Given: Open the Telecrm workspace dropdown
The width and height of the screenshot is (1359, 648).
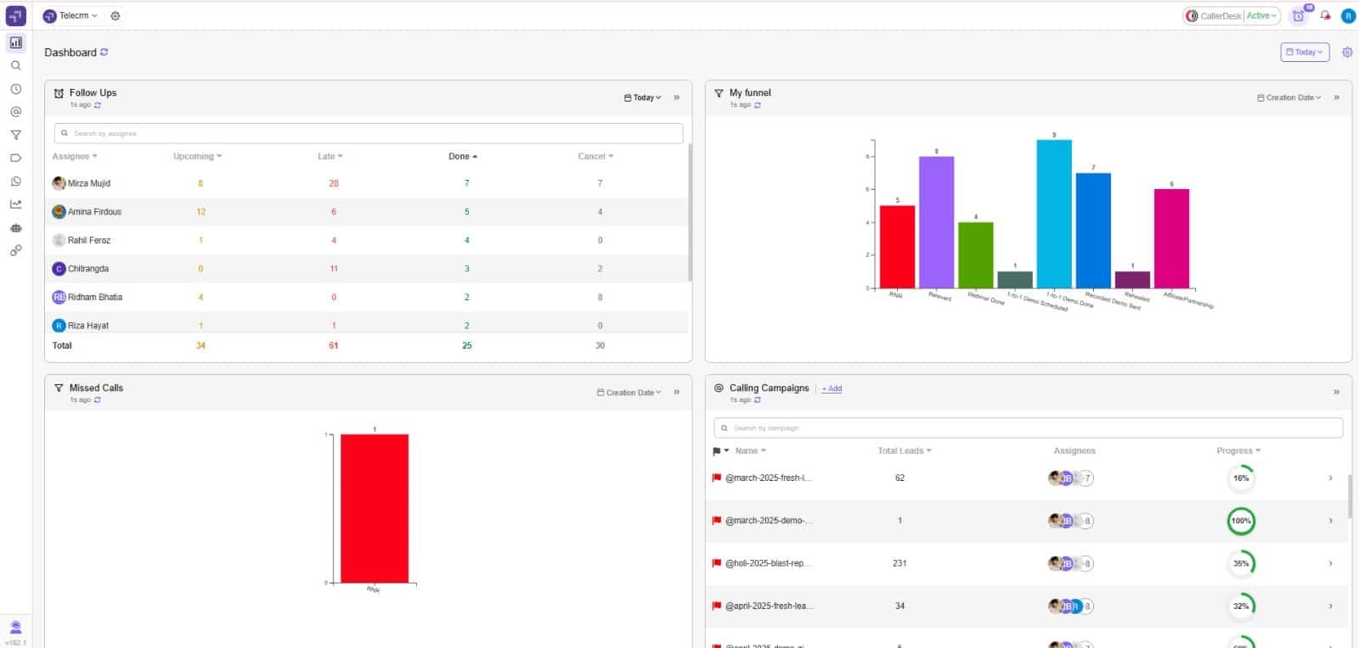Looking at the screenshot, I should (x=72, y=15).
